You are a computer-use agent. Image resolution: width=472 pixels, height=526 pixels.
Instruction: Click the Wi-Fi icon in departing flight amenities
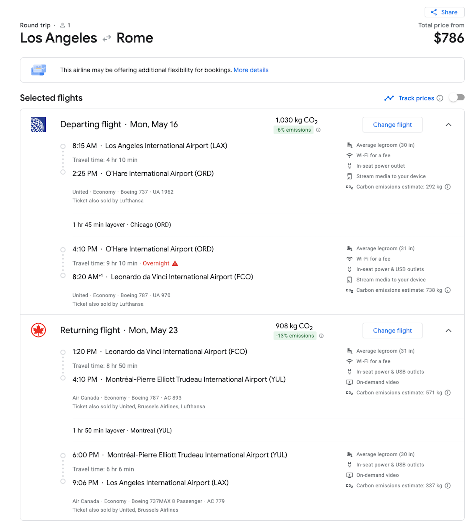[x=349, y=155]
